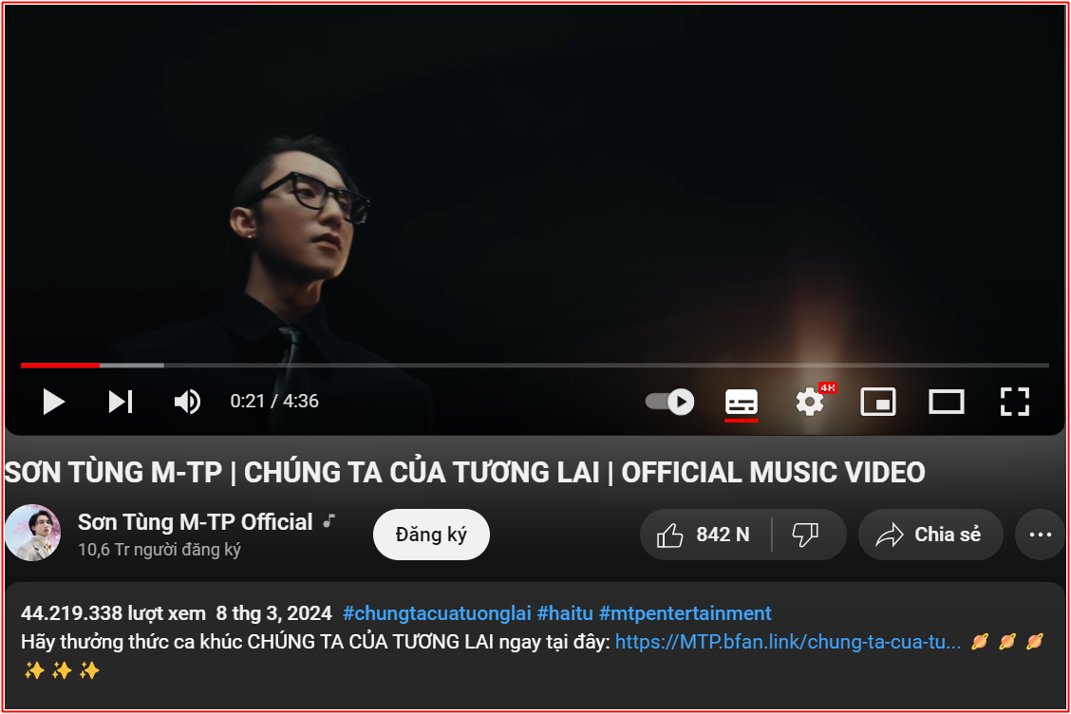
Task: Toggle the autoplay switch
Action: pos(670,402)
